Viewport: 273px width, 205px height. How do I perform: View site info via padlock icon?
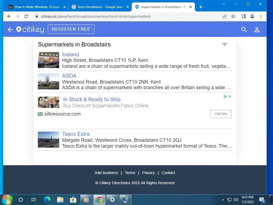tap(37, 16)
